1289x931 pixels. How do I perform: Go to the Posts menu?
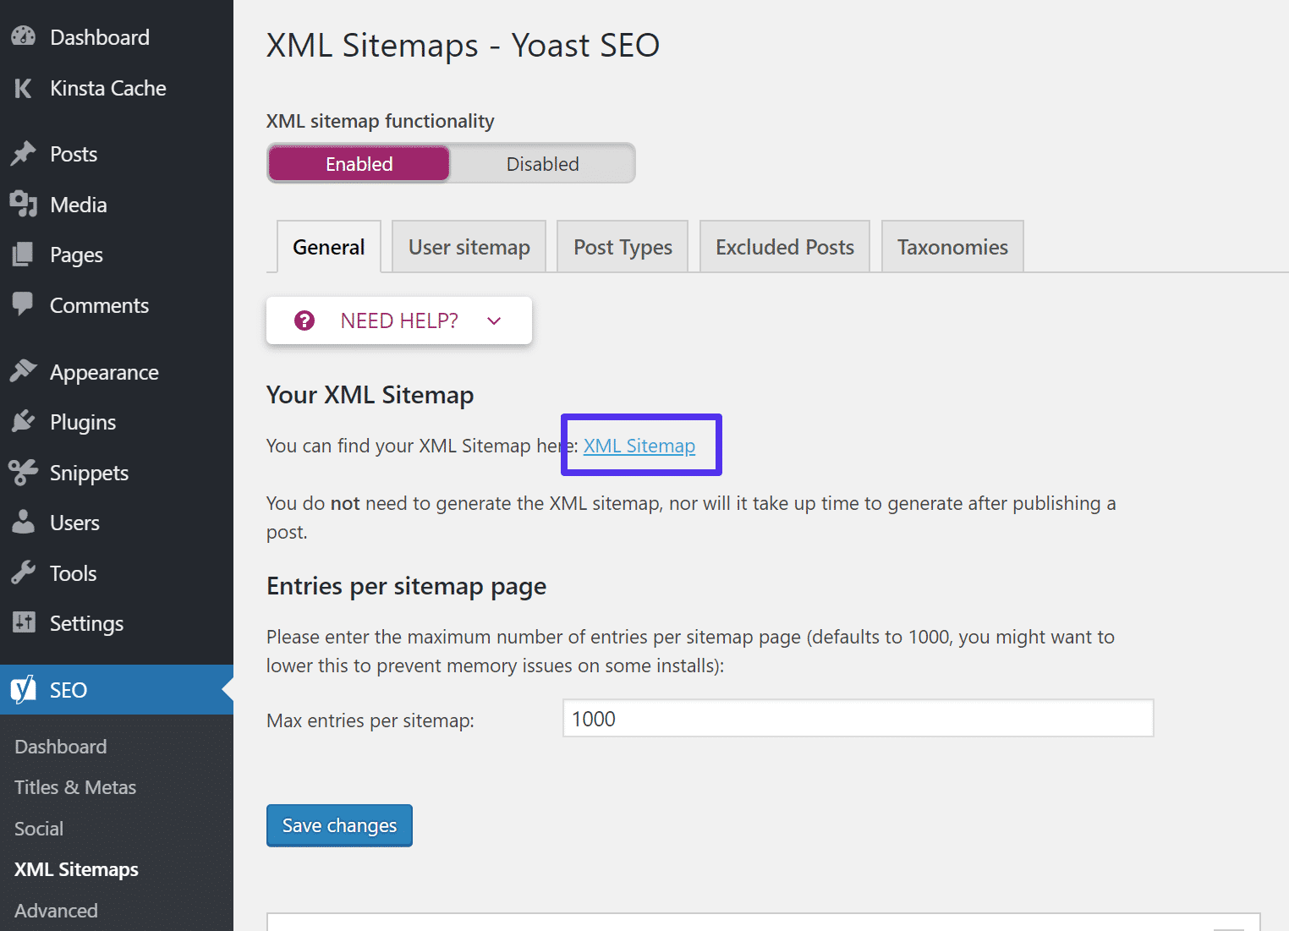[74, 154]
